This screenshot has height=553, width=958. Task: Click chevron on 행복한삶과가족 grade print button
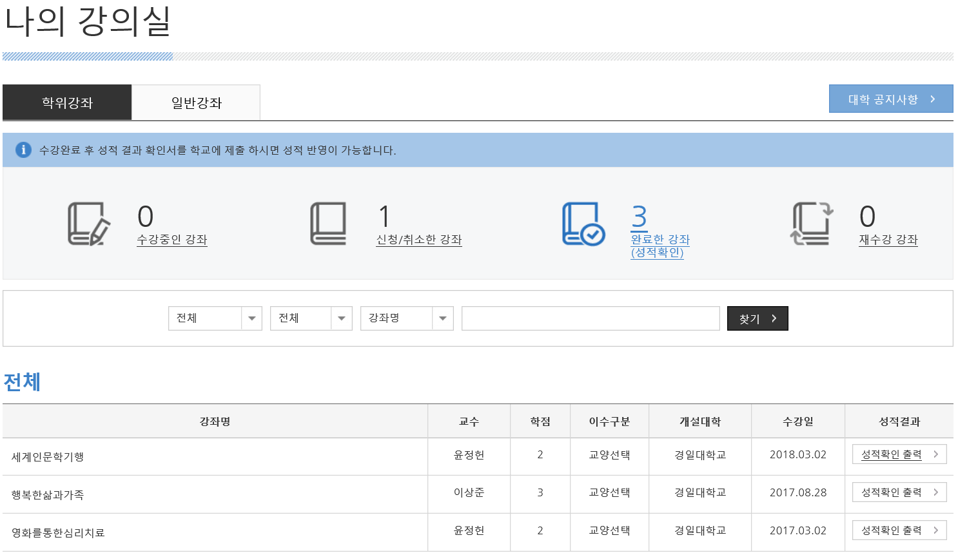point(936,492)
